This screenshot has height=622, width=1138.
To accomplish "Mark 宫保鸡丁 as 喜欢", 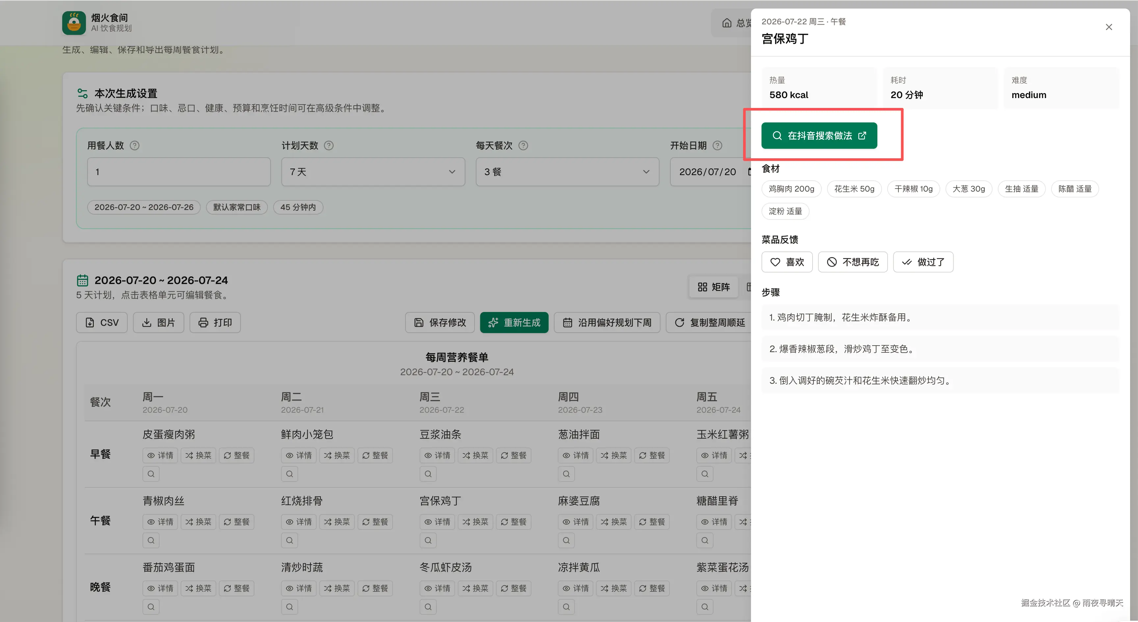I will (x=787, y=262).
